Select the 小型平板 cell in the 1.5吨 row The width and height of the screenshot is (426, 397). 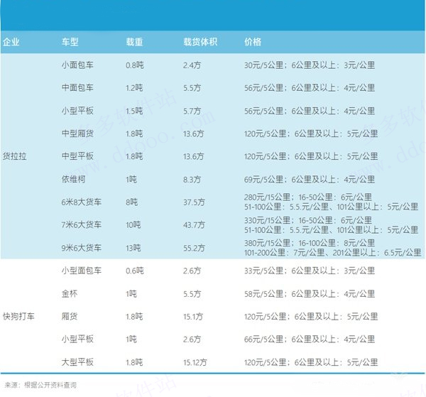click(77, 111)
